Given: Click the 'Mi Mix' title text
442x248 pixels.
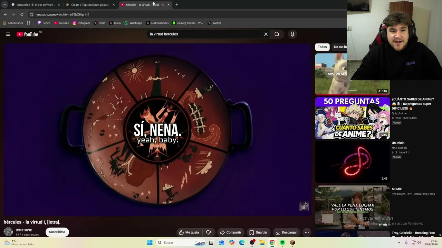Looking at the screenshot, I should point(396,189).
